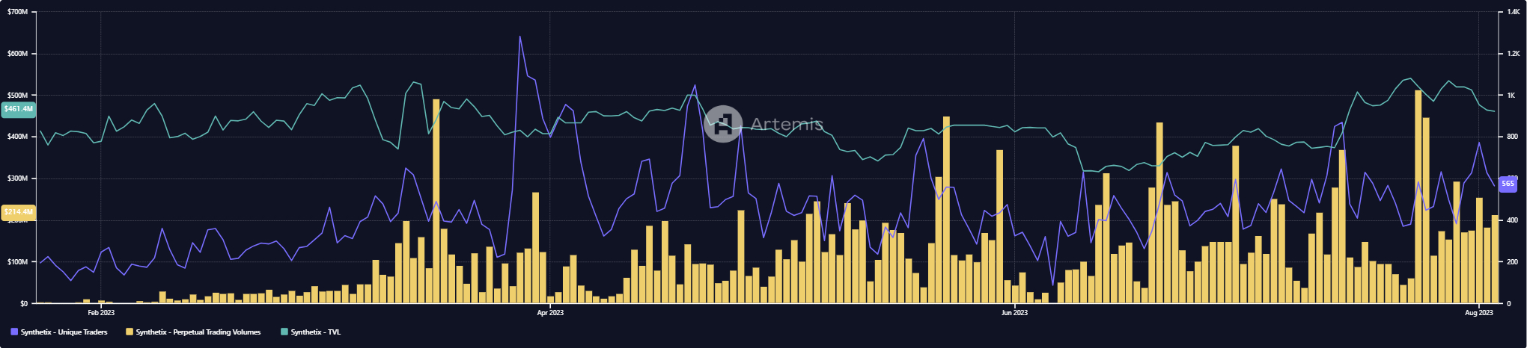Select the 'Jun 2023' x-axis label
1527x348 pixels.
1014,312
